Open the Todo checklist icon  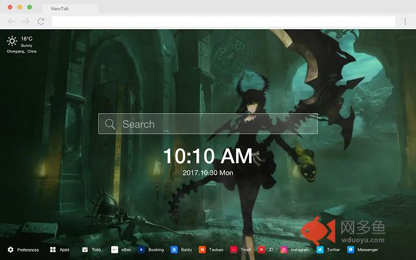(85, 250)
